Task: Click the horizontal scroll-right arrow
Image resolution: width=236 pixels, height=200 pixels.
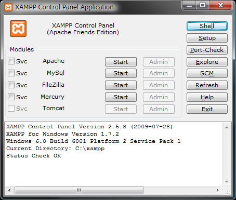Action: [218, 190]
